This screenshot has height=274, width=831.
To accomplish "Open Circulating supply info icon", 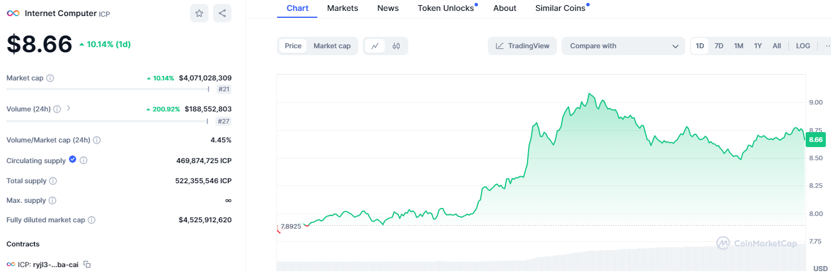I will click(x=84, y=161).
